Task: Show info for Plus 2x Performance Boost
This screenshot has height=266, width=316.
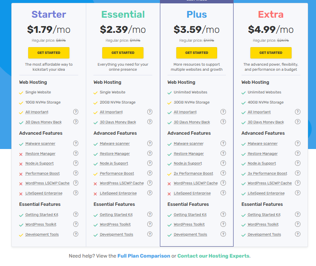Action: pos(223,173)
